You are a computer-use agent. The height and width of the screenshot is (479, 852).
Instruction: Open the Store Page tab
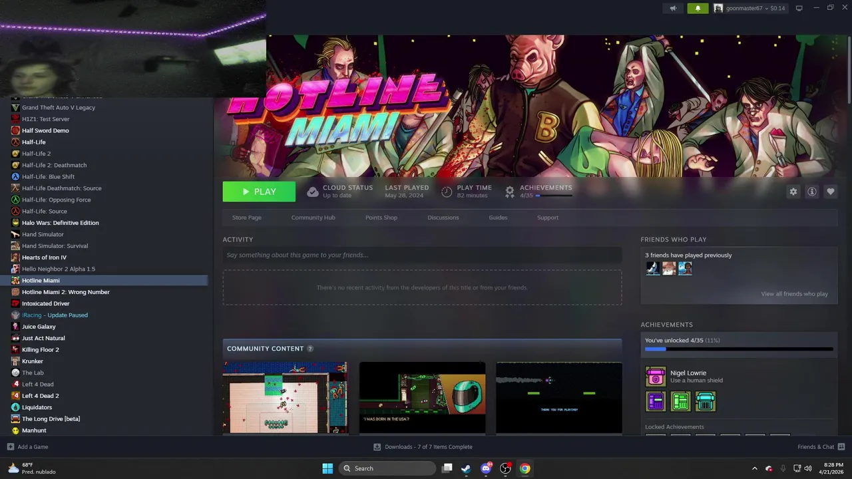pyautogui.click(x=246, y=218)
